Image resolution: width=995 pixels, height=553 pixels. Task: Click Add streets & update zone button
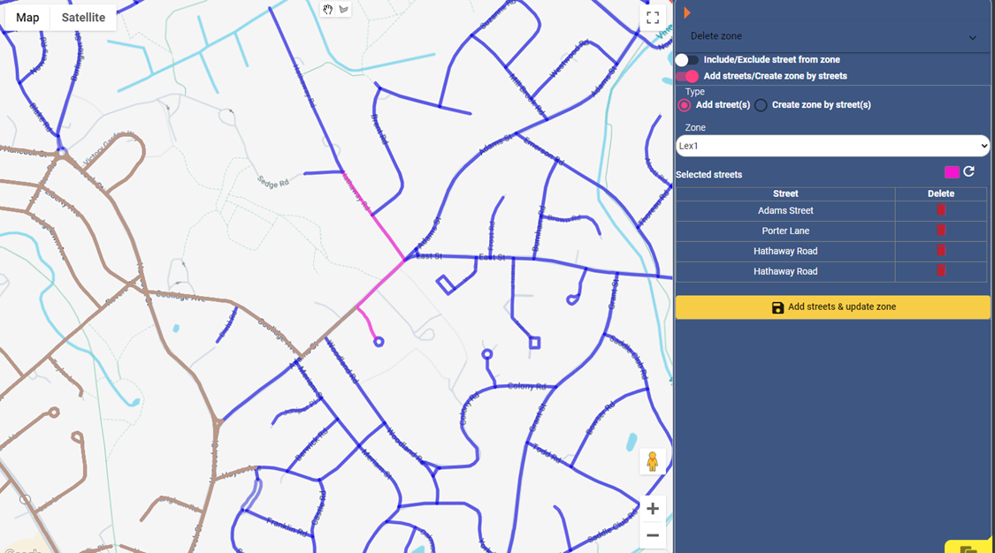[831, 307]
